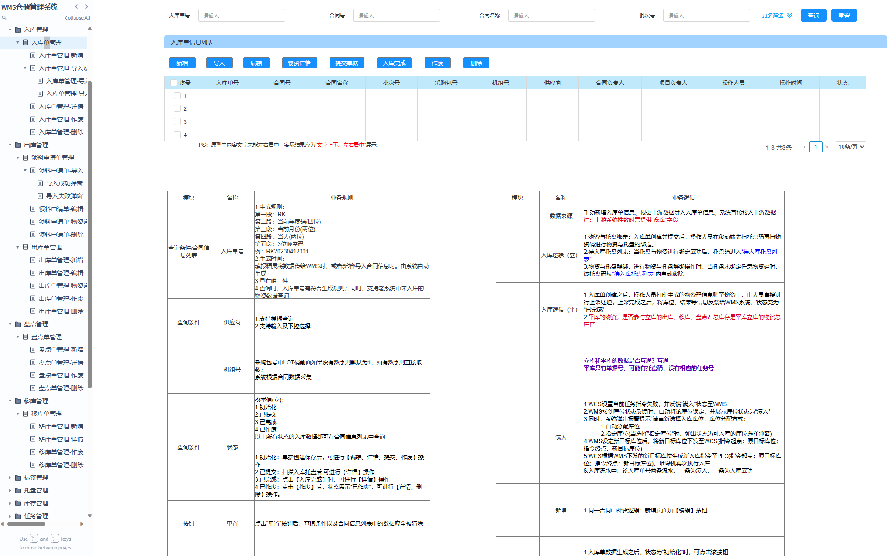Collapse the 领料申请单-导入 tree node
The width and height of the screenshot is (890, 556).
tap(25, 170)
